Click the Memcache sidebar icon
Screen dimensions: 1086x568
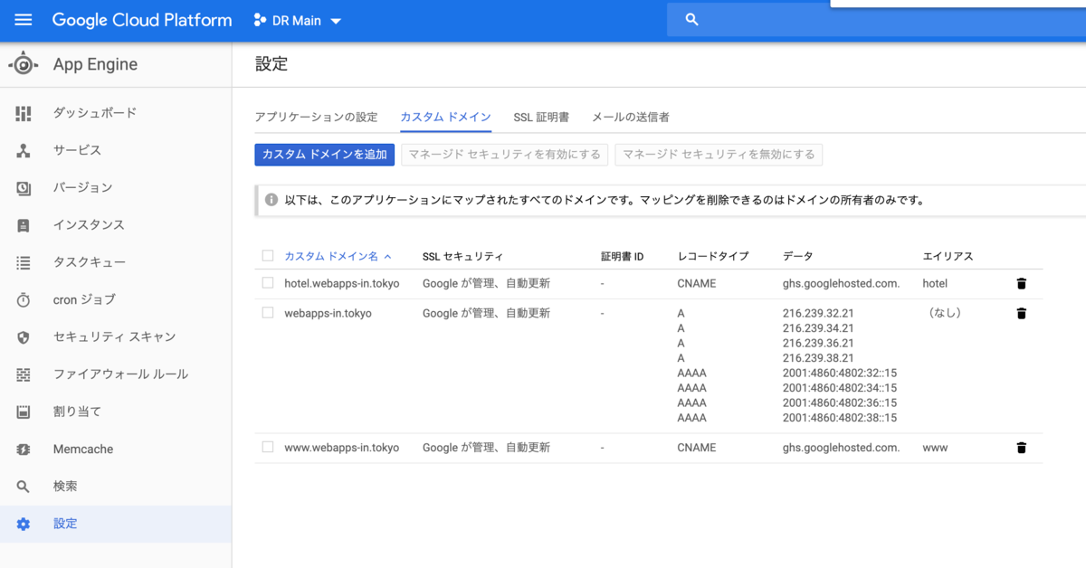tap(24, 449)
